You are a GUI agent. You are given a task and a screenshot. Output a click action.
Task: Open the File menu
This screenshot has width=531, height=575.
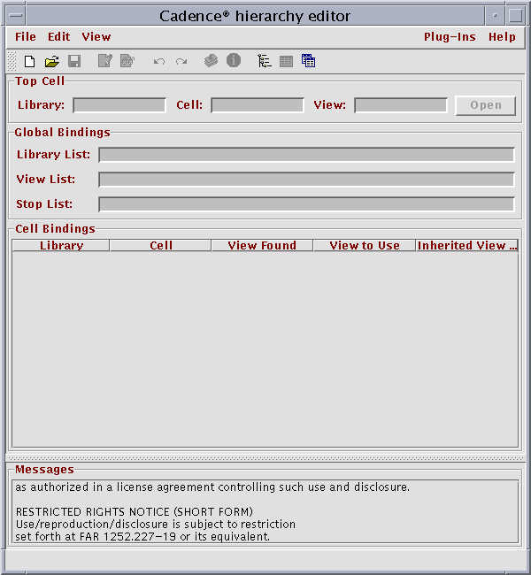pos(26,37)
